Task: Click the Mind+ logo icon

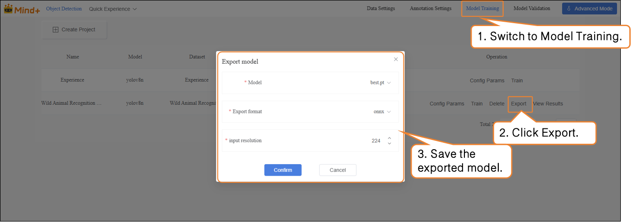Action: point(8,9)
